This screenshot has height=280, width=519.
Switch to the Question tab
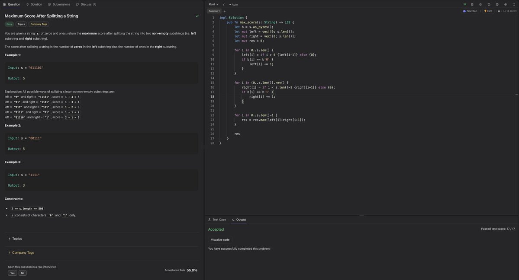[12, 4]
